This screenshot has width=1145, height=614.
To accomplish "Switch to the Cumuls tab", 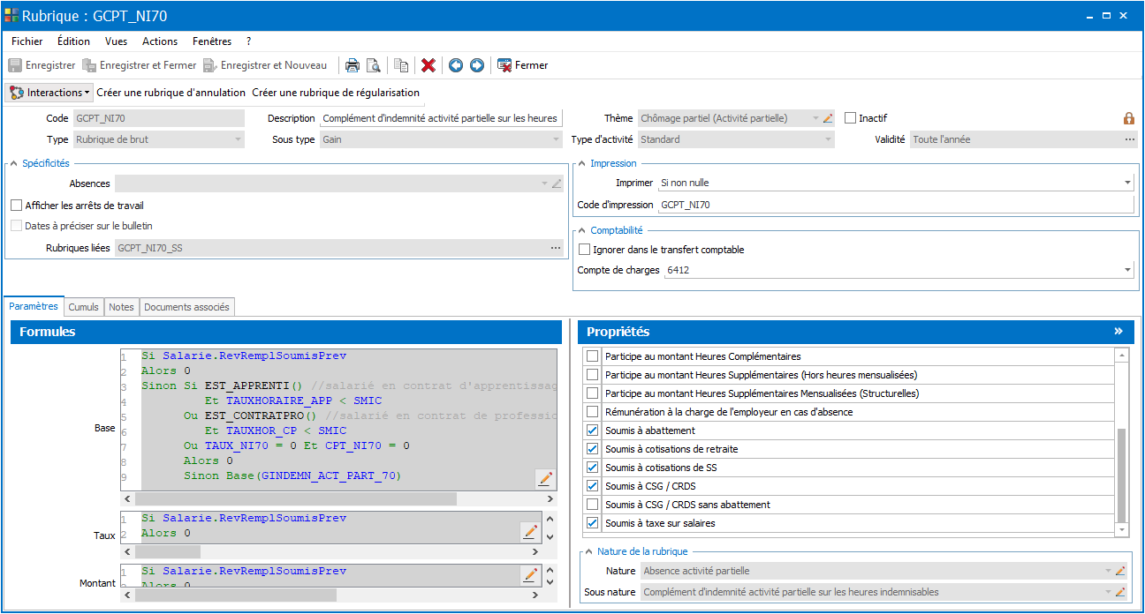I will tap(84, 307).
